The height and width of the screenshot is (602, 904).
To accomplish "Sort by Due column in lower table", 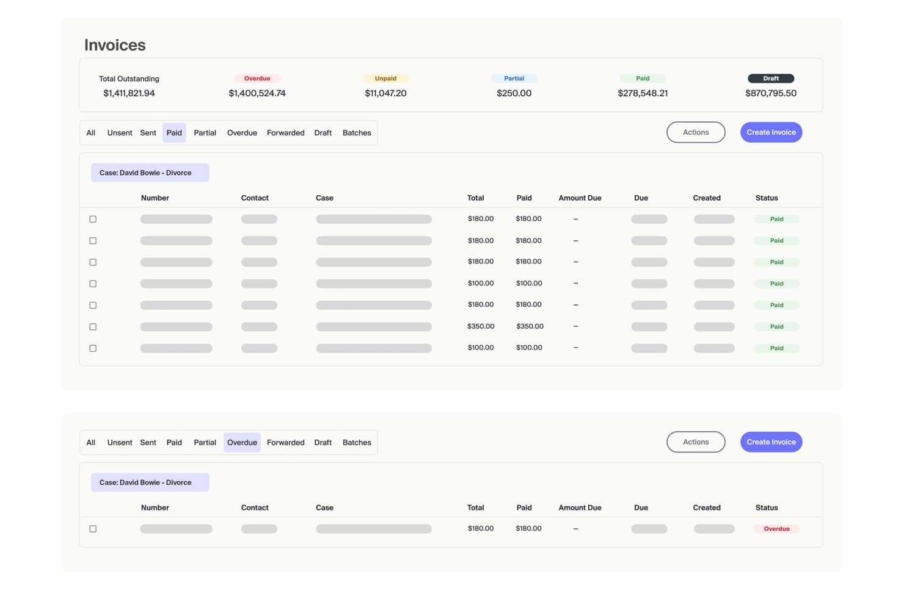I will click(641, 508).
